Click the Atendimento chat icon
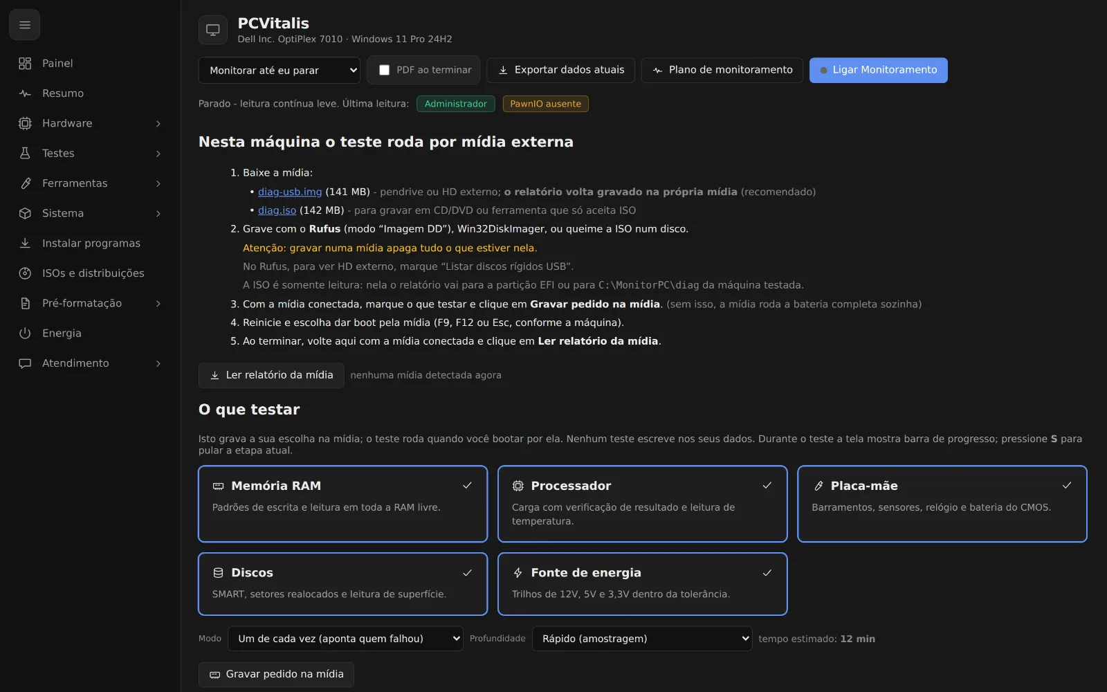The image size is (1107, 692). point(25,363)
